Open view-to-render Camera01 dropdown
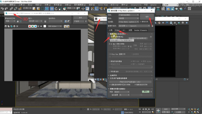This screenshot has width=202, height=114. (x=134, y=26)
